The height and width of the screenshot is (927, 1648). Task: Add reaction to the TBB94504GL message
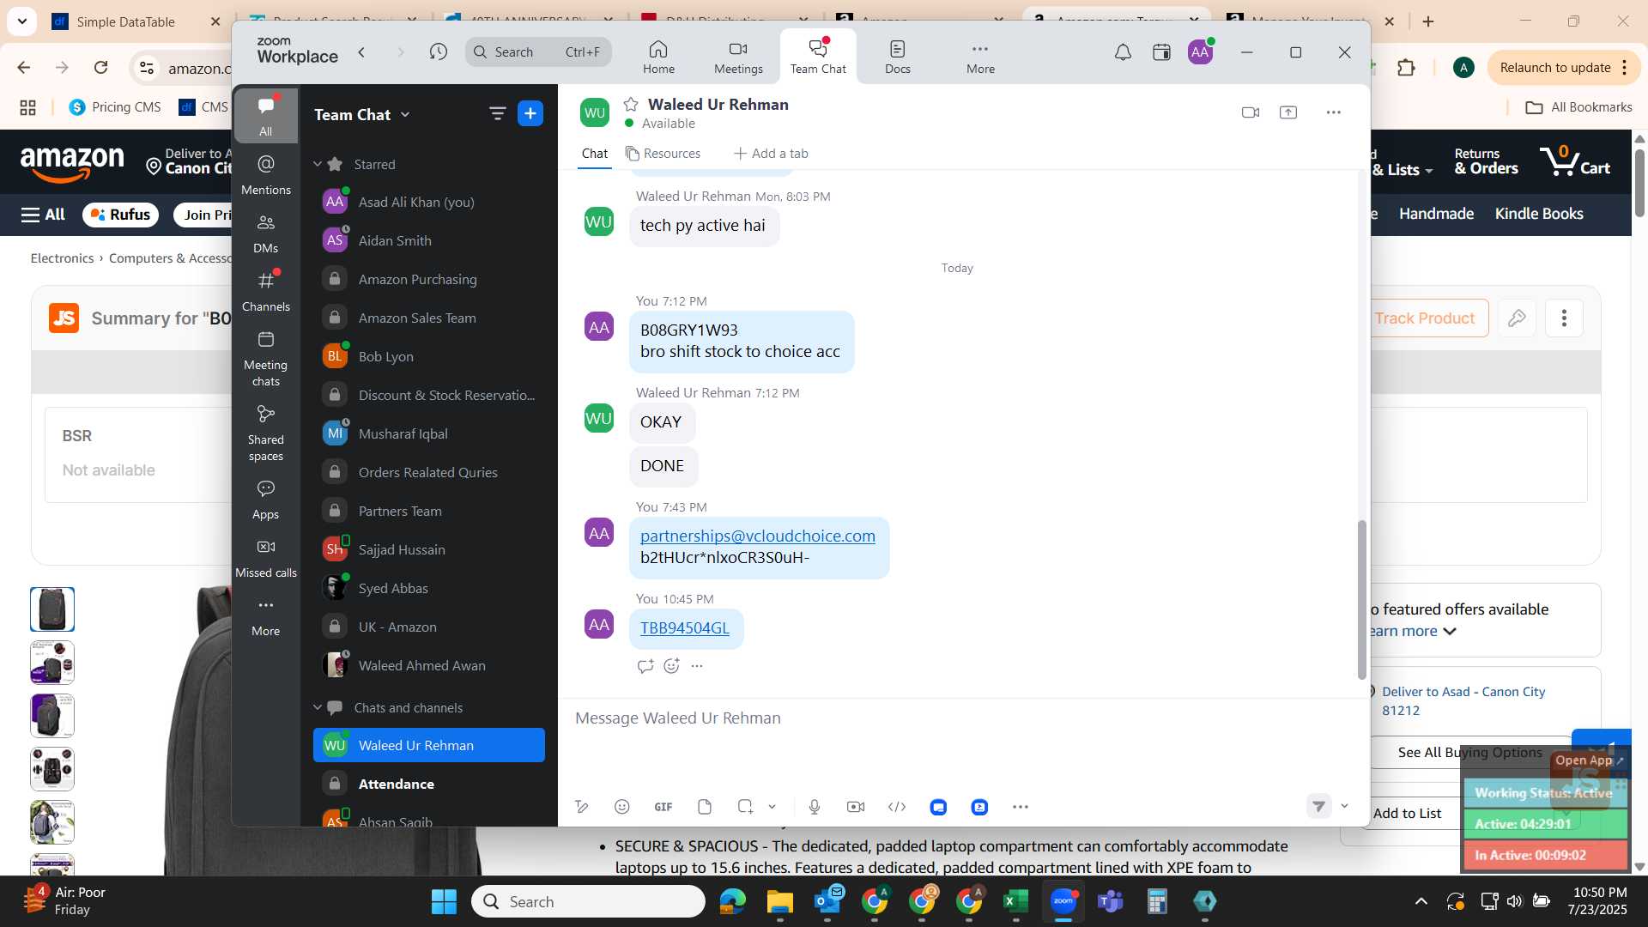point(671,665)
